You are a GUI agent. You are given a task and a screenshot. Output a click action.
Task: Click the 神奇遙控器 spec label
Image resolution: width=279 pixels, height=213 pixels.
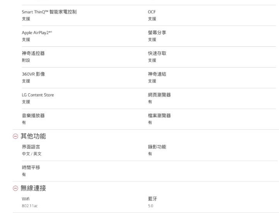coord(33,54)
